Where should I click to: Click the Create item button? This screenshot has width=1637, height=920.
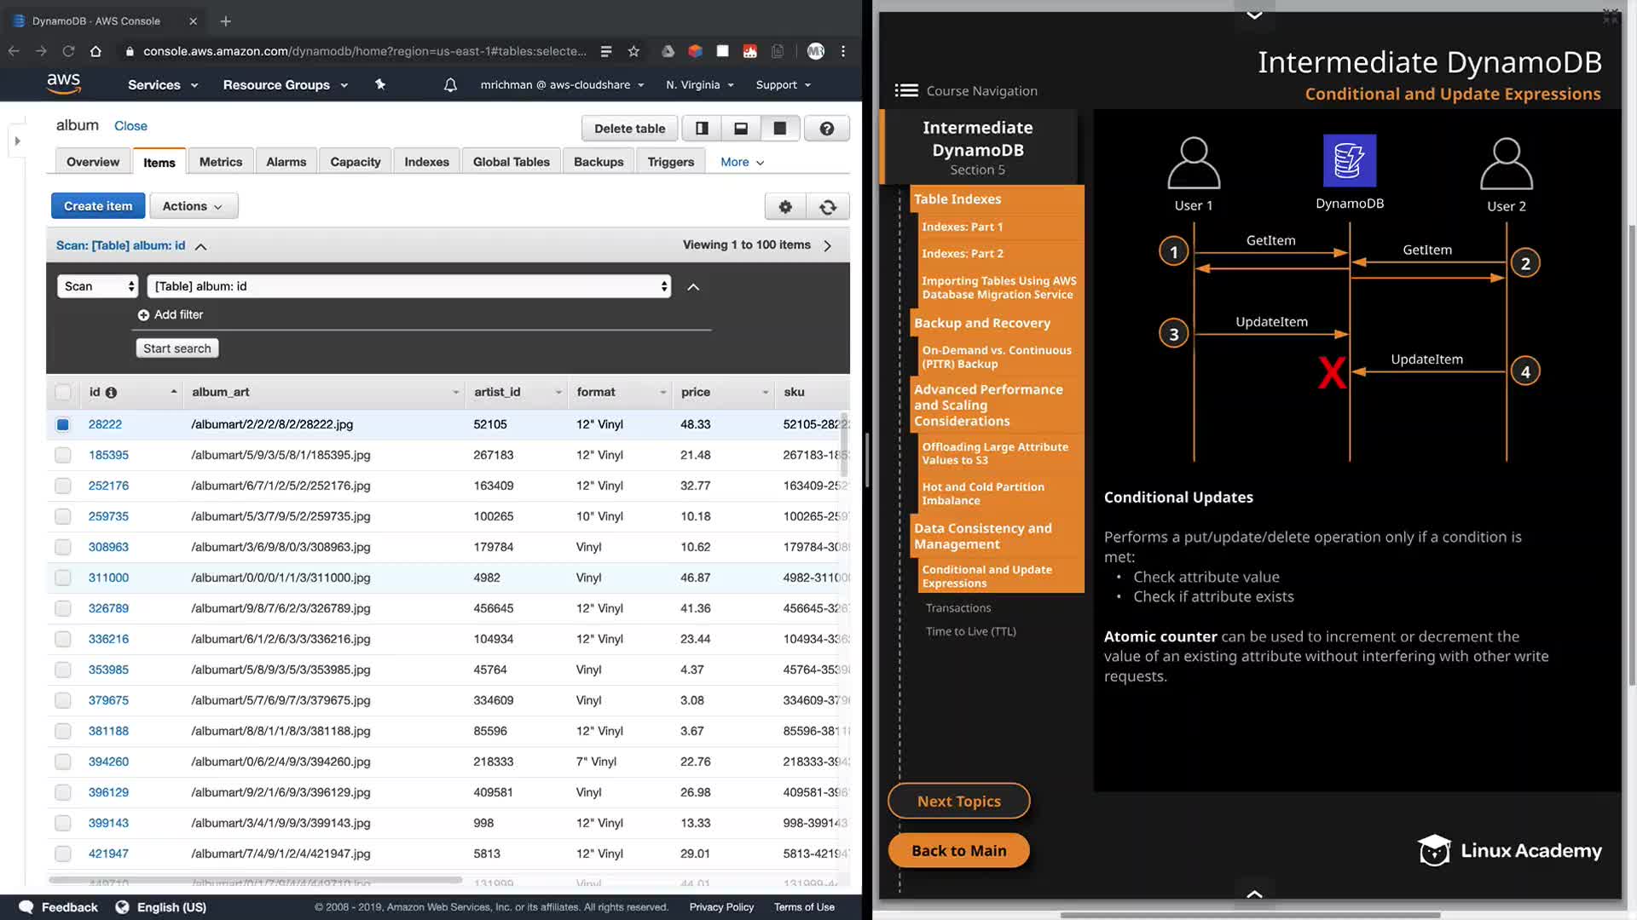(98, 206)
